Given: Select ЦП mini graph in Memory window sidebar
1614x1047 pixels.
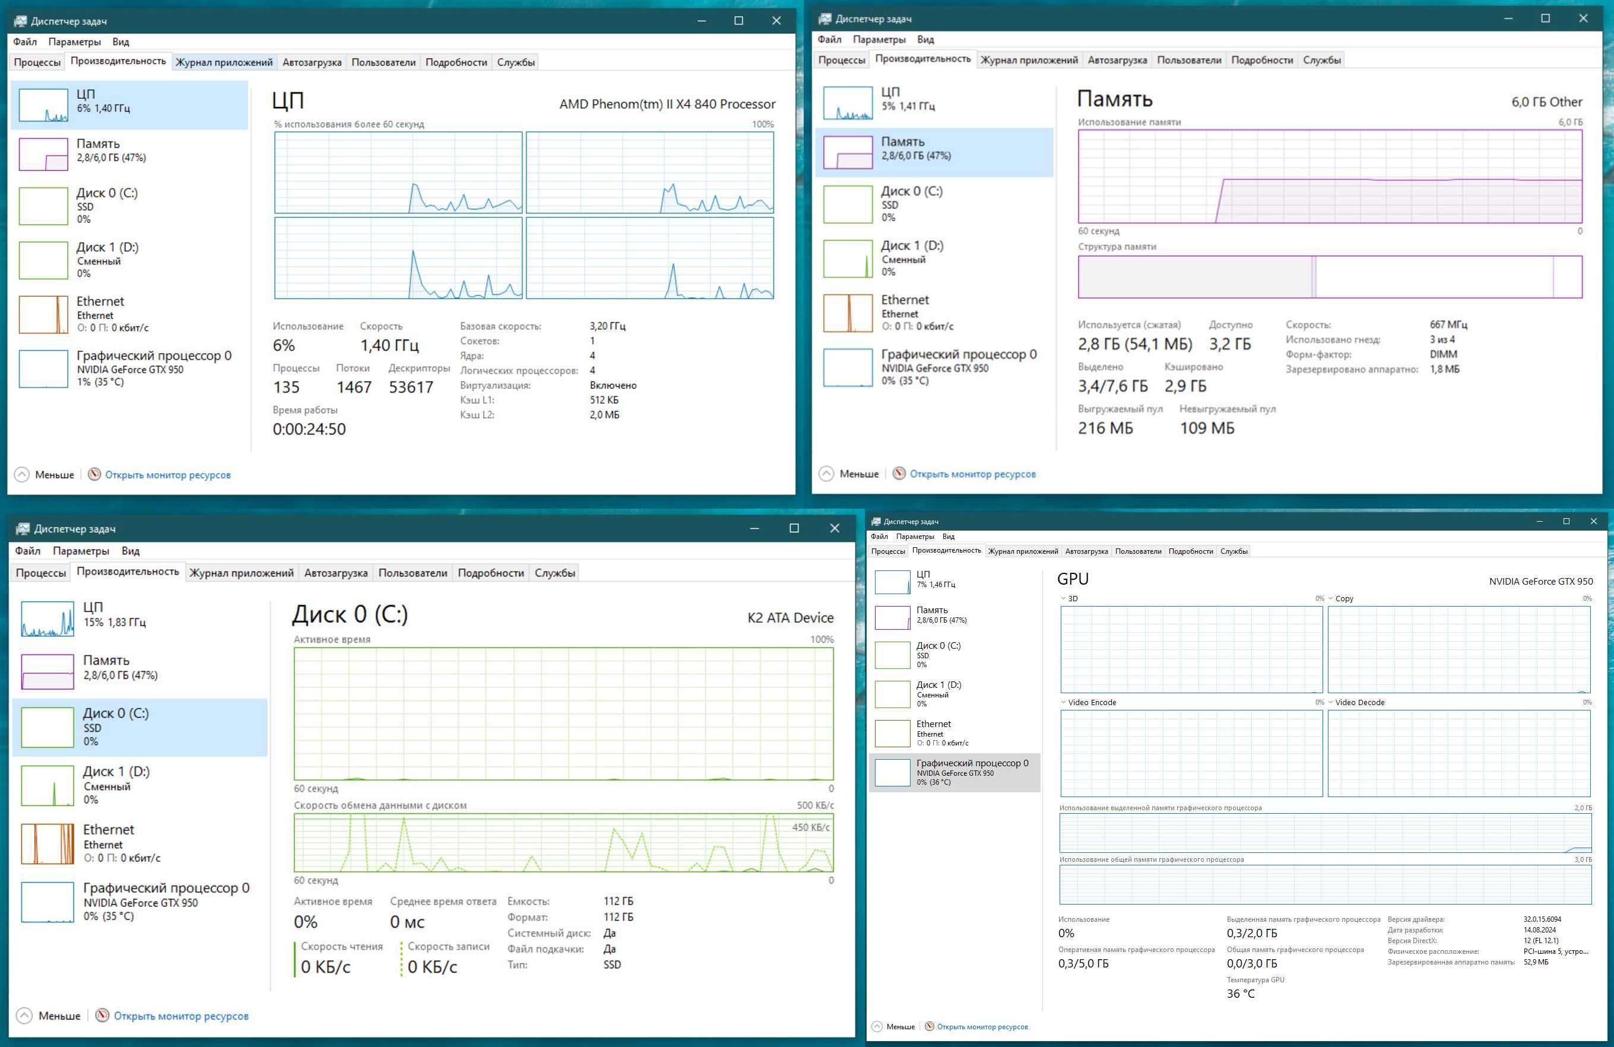Looking at the screenshot, I should click(x=848, y=103).
